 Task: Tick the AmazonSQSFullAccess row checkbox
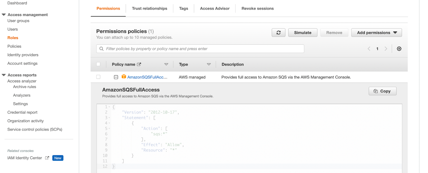98,77
